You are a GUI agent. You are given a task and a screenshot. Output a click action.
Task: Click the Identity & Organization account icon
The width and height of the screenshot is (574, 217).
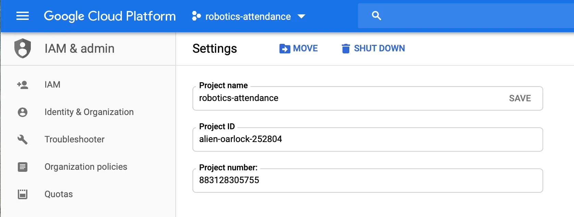pos(23,112)
